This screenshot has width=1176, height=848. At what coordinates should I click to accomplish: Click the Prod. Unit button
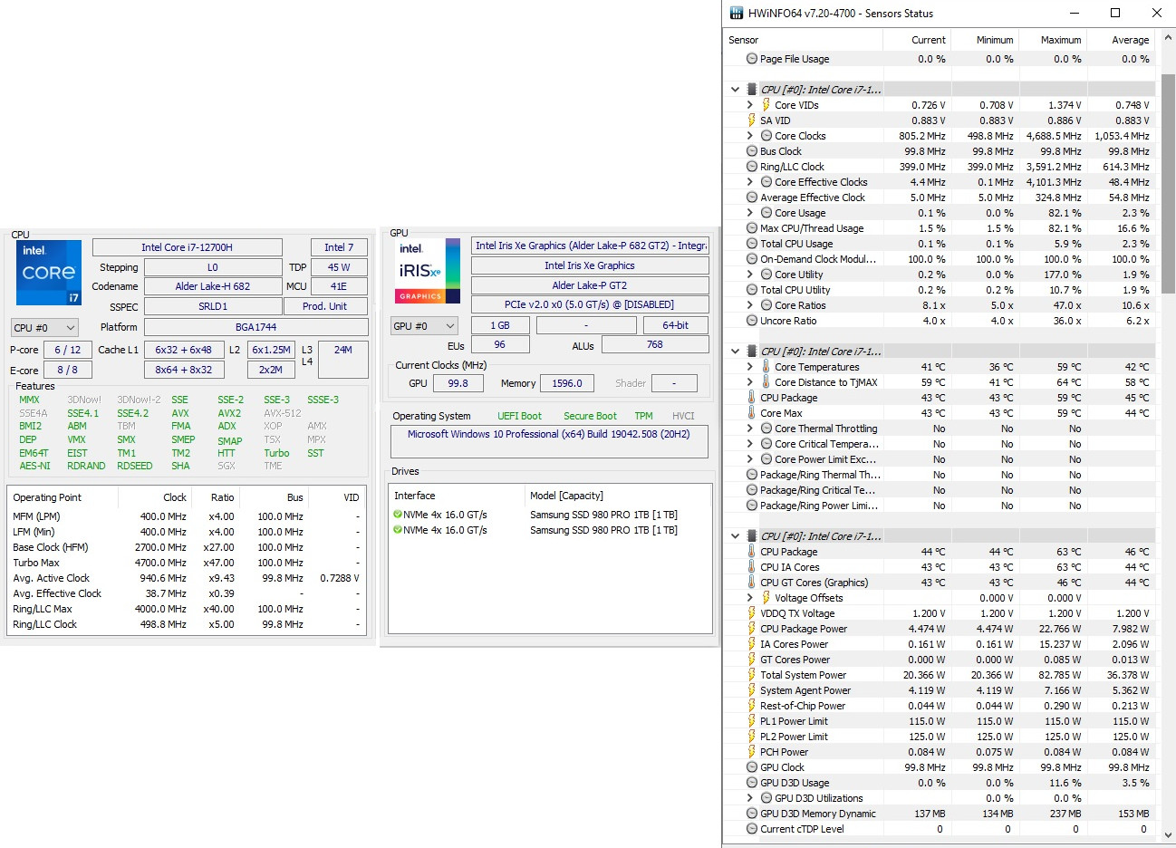point(325,306)
